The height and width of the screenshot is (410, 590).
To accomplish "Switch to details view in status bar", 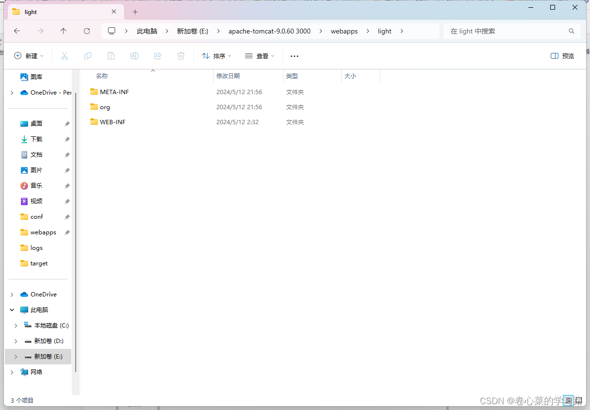I will pyautogui.click(x=568, y=400).
